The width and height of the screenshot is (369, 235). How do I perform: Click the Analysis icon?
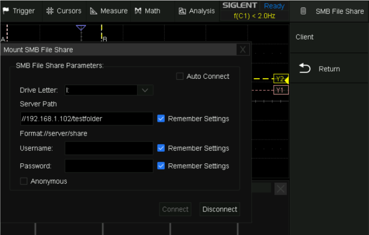(182, 11)
